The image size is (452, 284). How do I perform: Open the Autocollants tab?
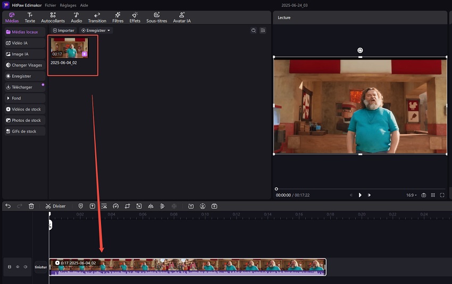(53, 18)
